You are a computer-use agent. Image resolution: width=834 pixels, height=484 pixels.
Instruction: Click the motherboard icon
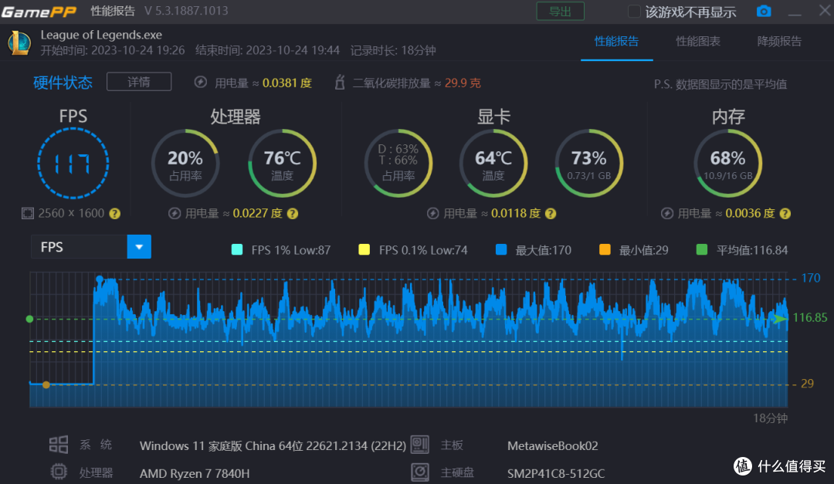point(419,445)
